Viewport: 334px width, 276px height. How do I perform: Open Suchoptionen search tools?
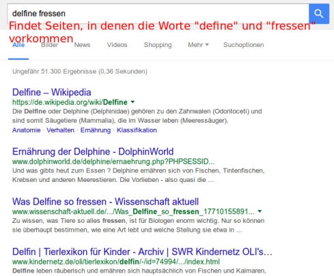coord(243,45)
